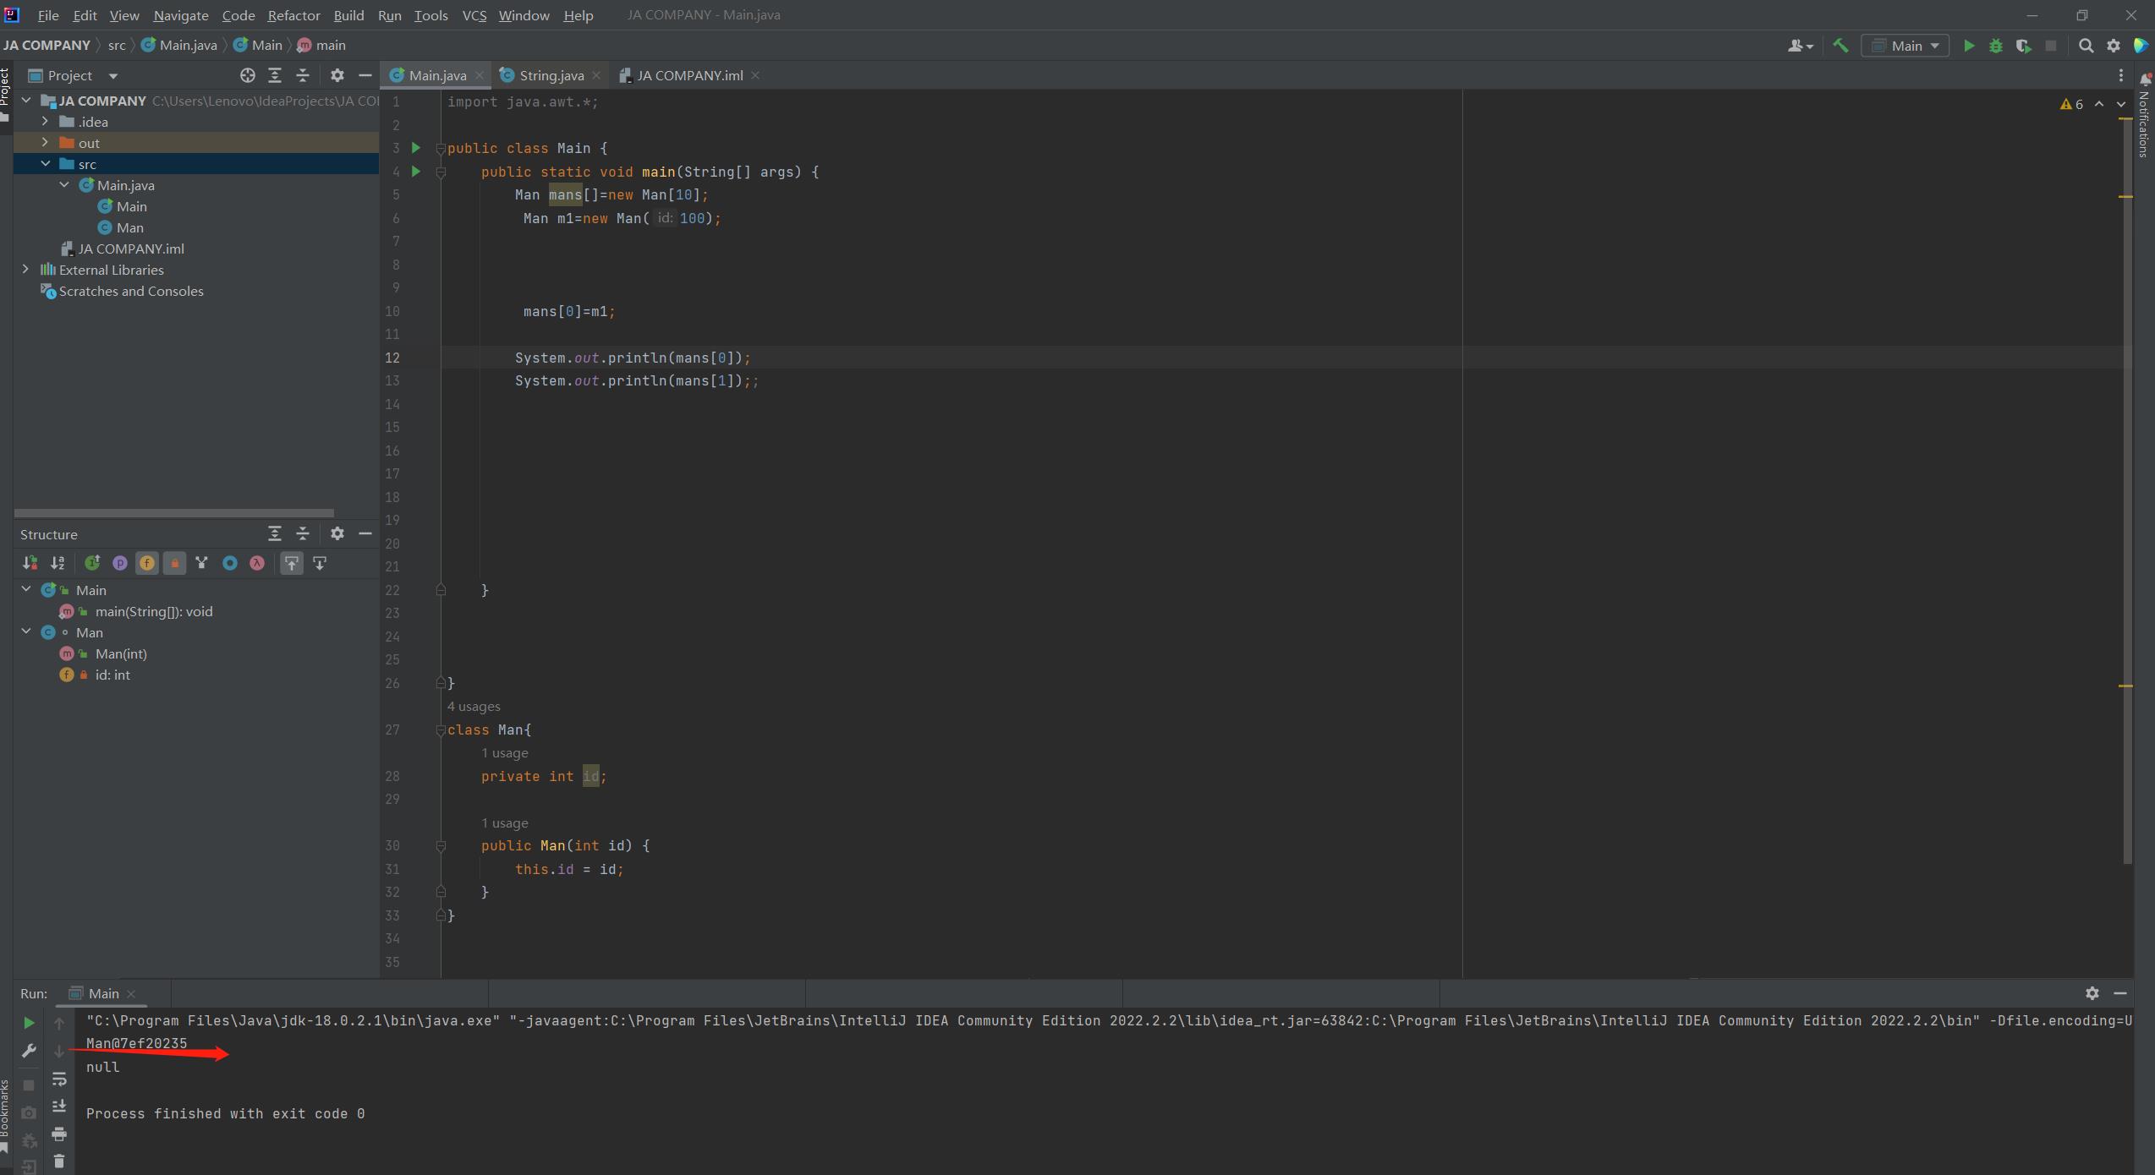Expand all in Project panel header
Screen dimensions: 2155x1175
(275, 75)
